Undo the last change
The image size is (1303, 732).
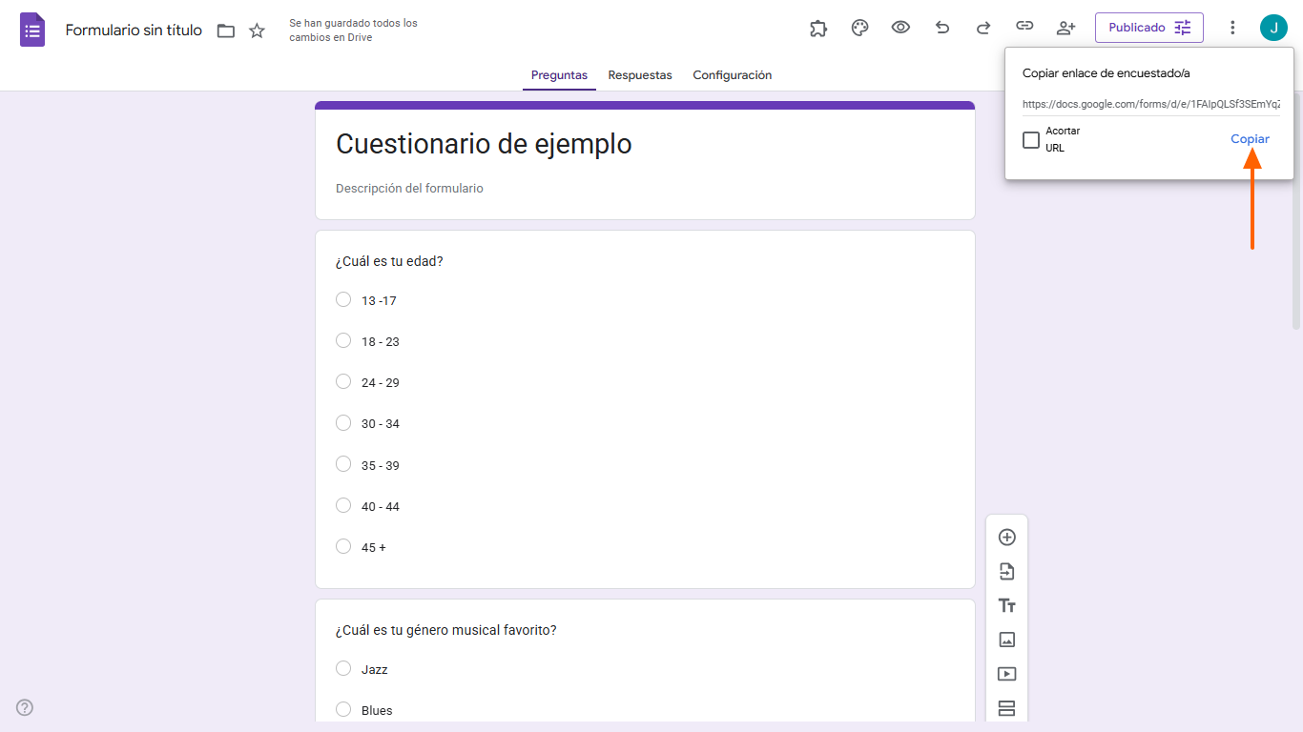(942, 28)
